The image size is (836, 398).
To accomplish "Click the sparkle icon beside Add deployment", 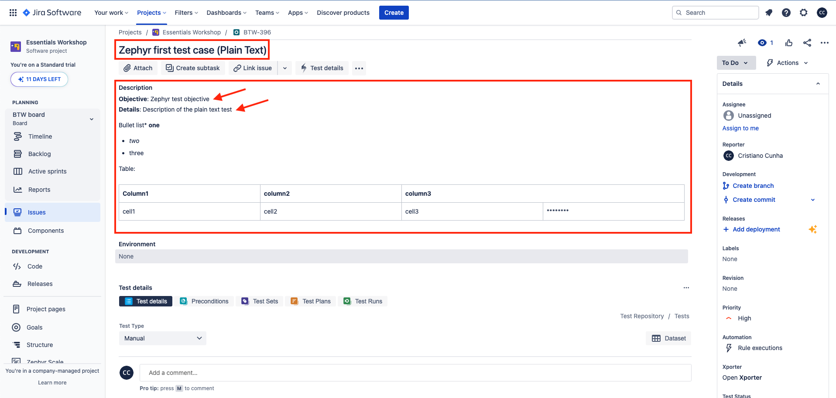I will click(813, 229).
